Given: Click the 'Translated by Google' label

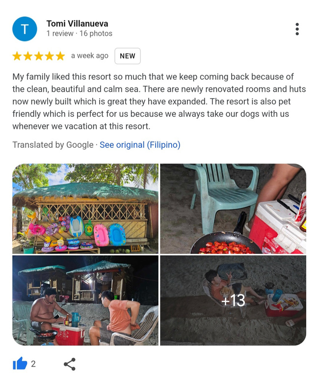Looking at the screenshot, I should point(53,145).
